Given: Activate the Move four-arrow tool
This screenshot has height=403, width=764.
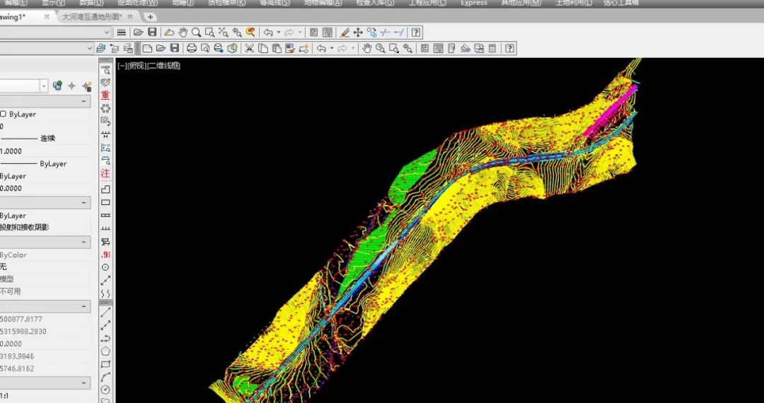Looking at the screenshot, I should (x=358, y=32).
